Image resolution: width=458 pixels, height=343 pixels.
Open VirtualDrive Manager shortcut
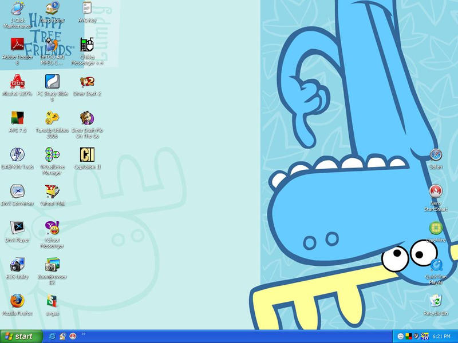[52, 154]
